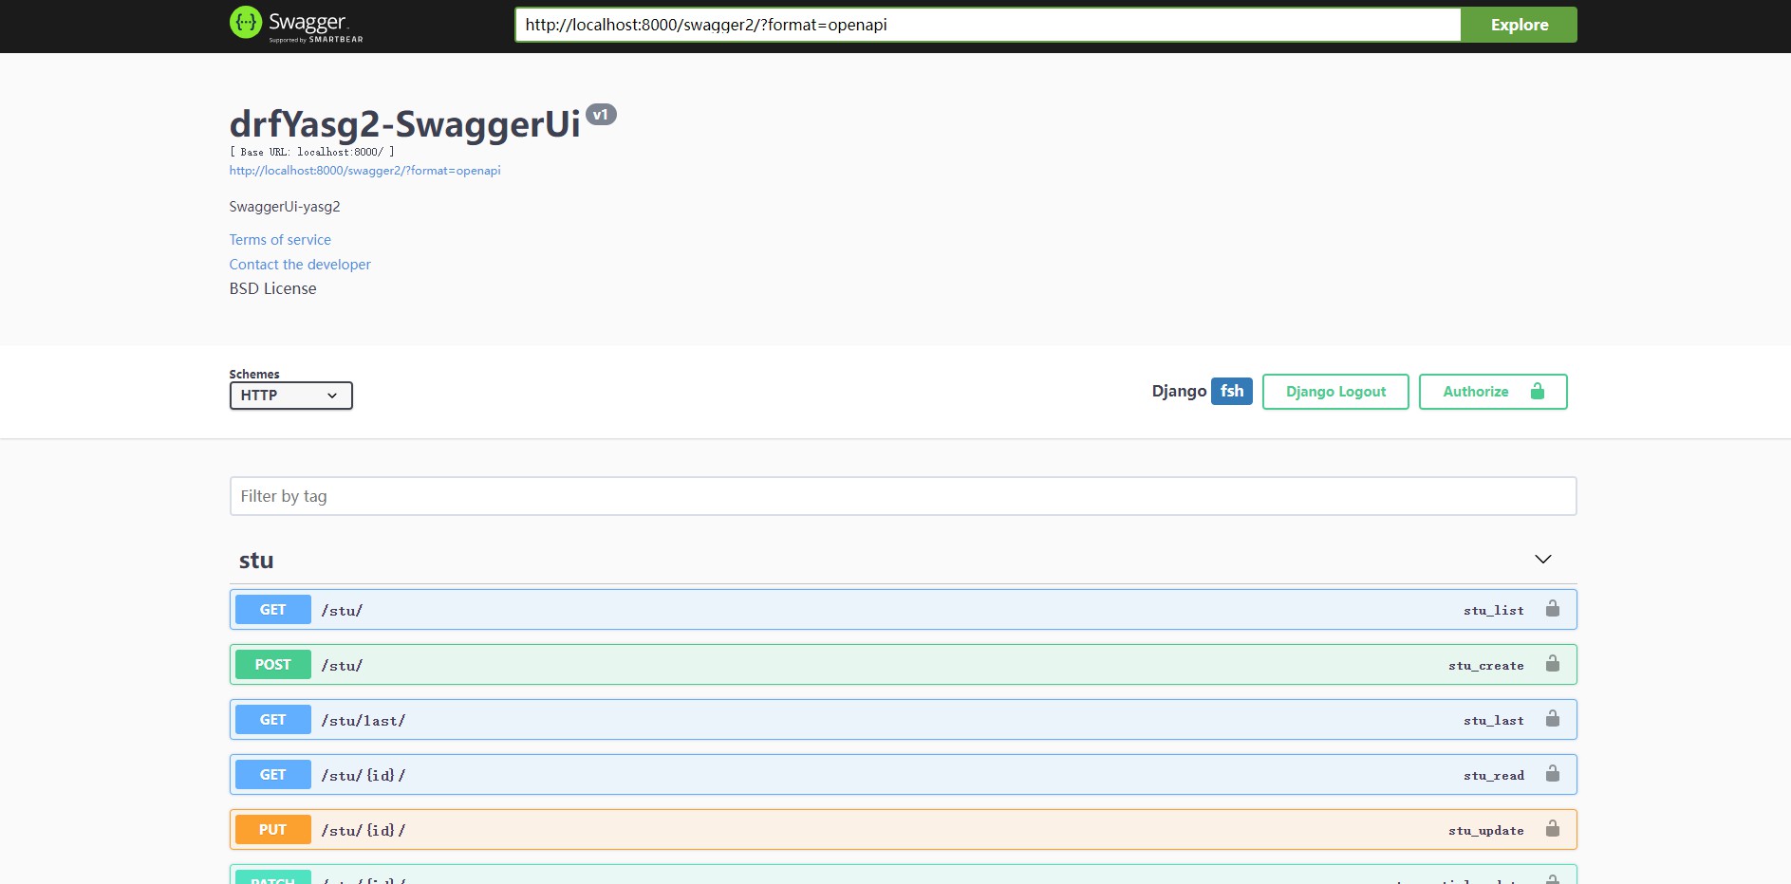Image resolution: width=1791 pixels, height=884 pixels.
Task: Click the stu_last operation id text
Action: pos(1493,721)
